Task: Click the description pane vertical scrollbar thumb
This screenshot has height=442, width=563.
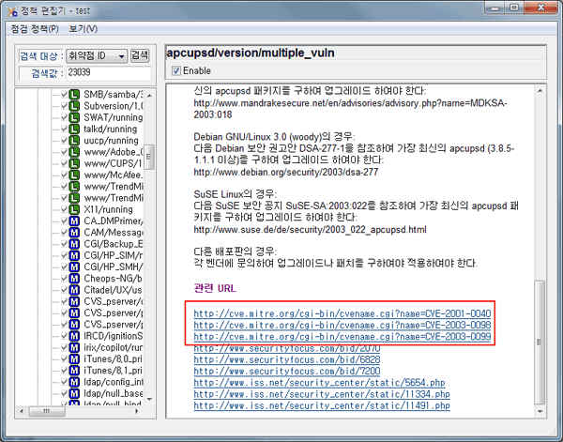Action: click(540, 342)
